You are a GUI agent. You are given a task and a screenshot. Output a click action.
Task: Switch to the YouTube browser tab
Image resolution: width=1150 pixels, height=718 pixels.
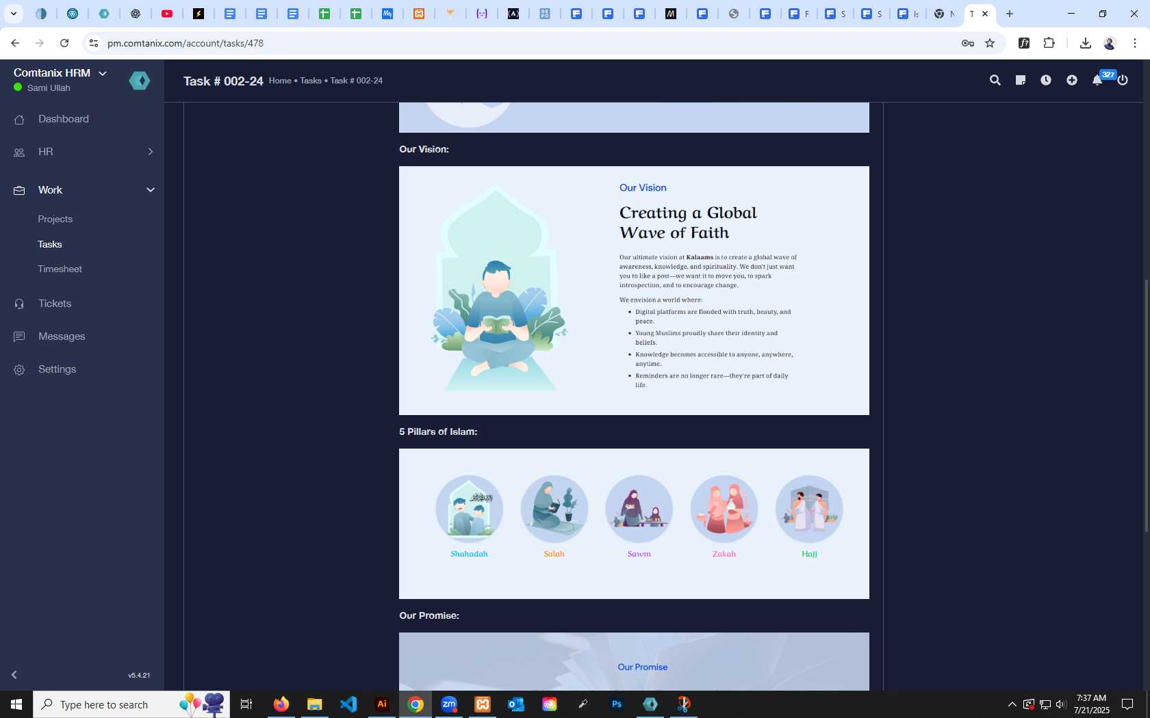tap(167, 14)
